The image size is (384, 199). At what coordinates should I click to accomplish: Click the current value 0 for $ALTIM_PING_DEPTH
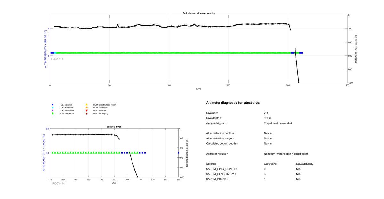(x=265, y=169)
